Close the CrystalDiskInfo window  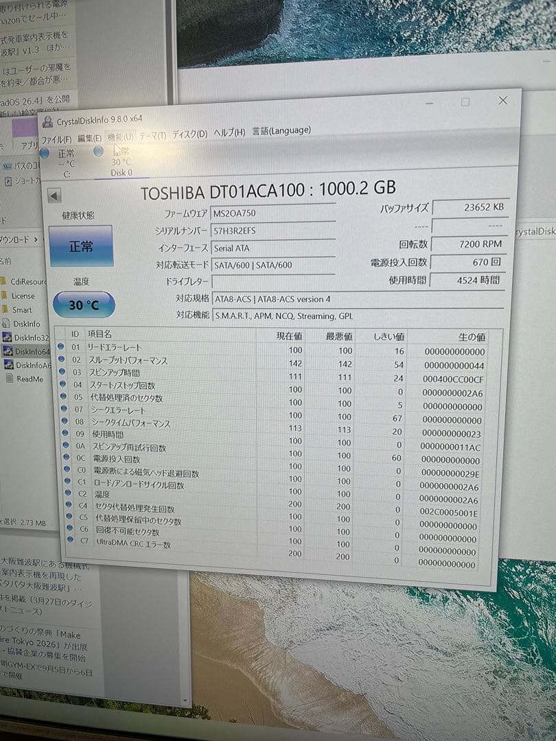pos(502,100)
